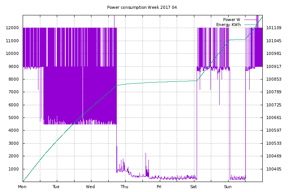The width and height of the screenshot is (295, 192).
Task: Click the 5000 left-axis value
Action: [x=13, y=118]
